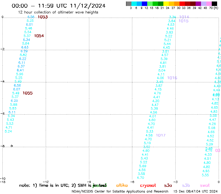Select the longitude axis label -12
The width and height of the screenshot is (221, 194).
click(46, 182)
